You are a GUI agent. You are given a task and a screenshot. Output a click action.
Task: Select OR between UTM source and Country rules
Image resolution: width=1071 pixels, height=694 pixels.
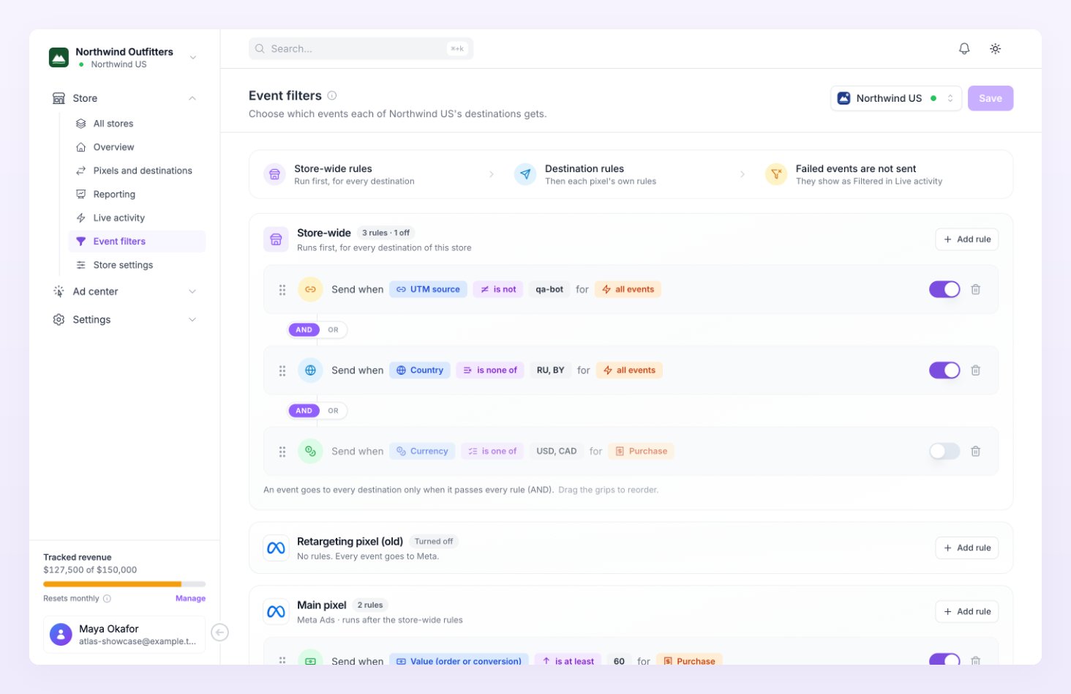[333, 329]
